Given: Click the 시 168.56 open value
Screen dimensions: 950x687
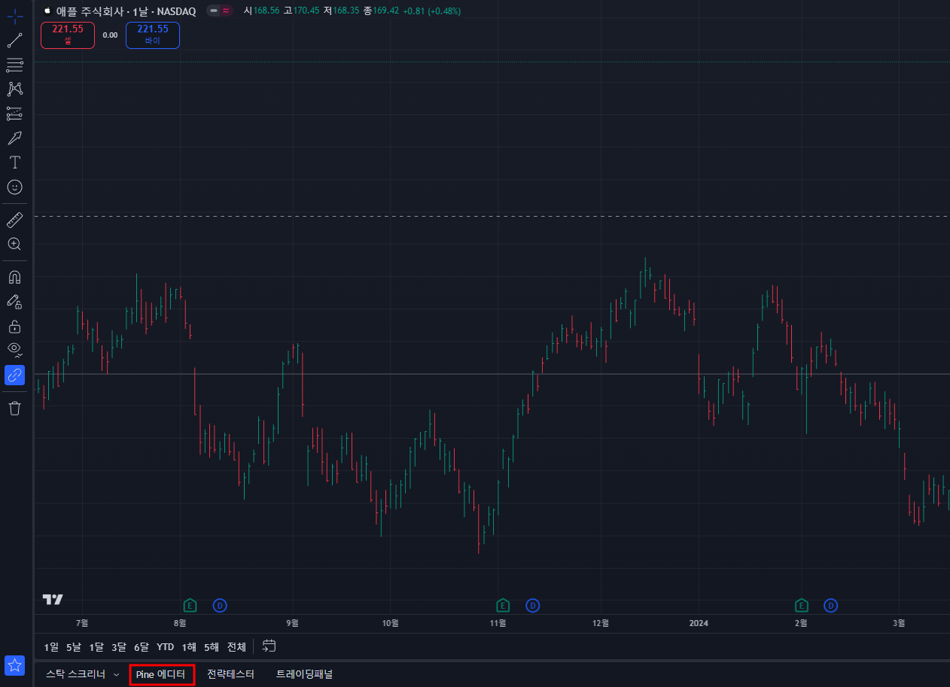Looking at the screenshot, I should click(x=261, y=11).
